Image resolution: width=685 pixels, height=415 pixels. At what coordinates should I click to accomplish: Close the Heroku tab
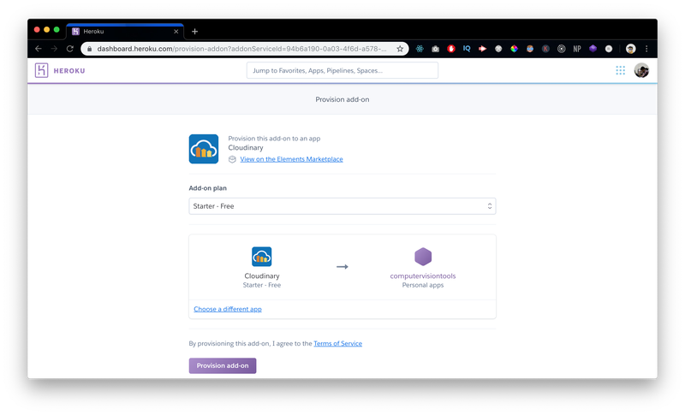pos(176,32)
